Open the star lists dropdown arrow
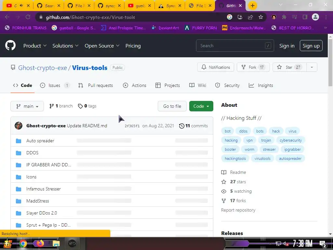The image size is (333, 250). pos(312,67)
